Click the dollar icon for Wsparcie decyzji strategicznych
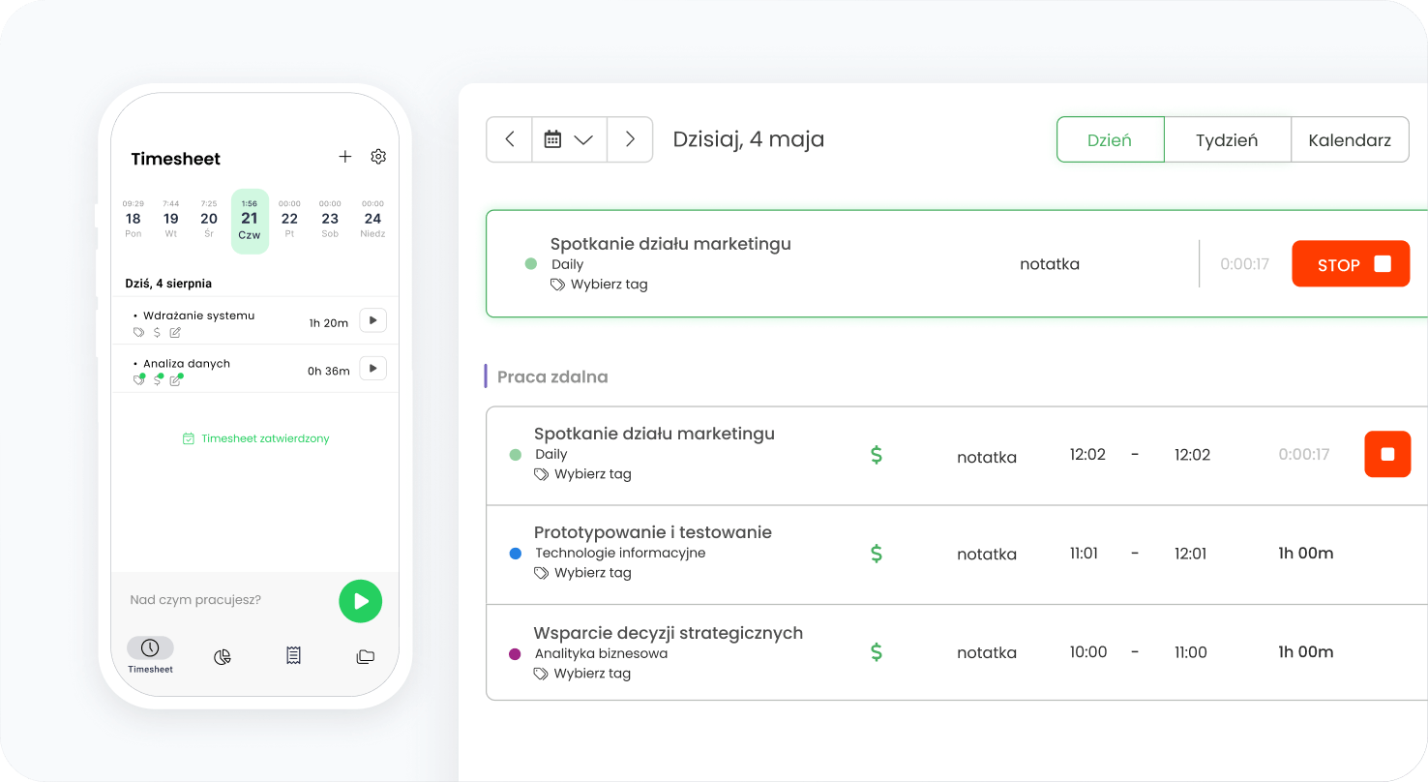The height and width of the screenshot is (782, 1428). pyautogui.click(x=877, y=652)
